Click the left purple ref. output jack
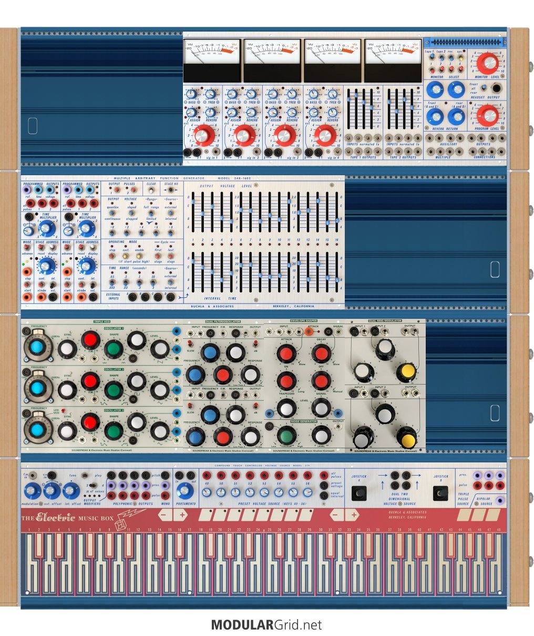Viewport: 534px width, 636px height. (27, 189)
